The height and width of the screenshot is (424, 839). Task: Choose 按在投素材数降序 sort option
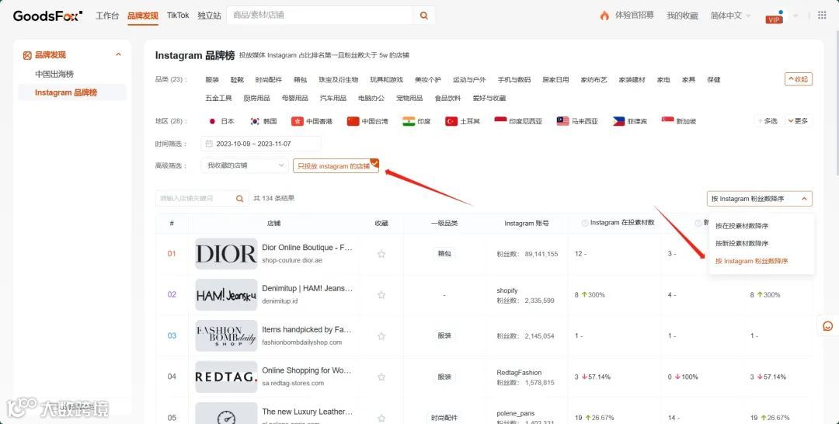[742, 226]
